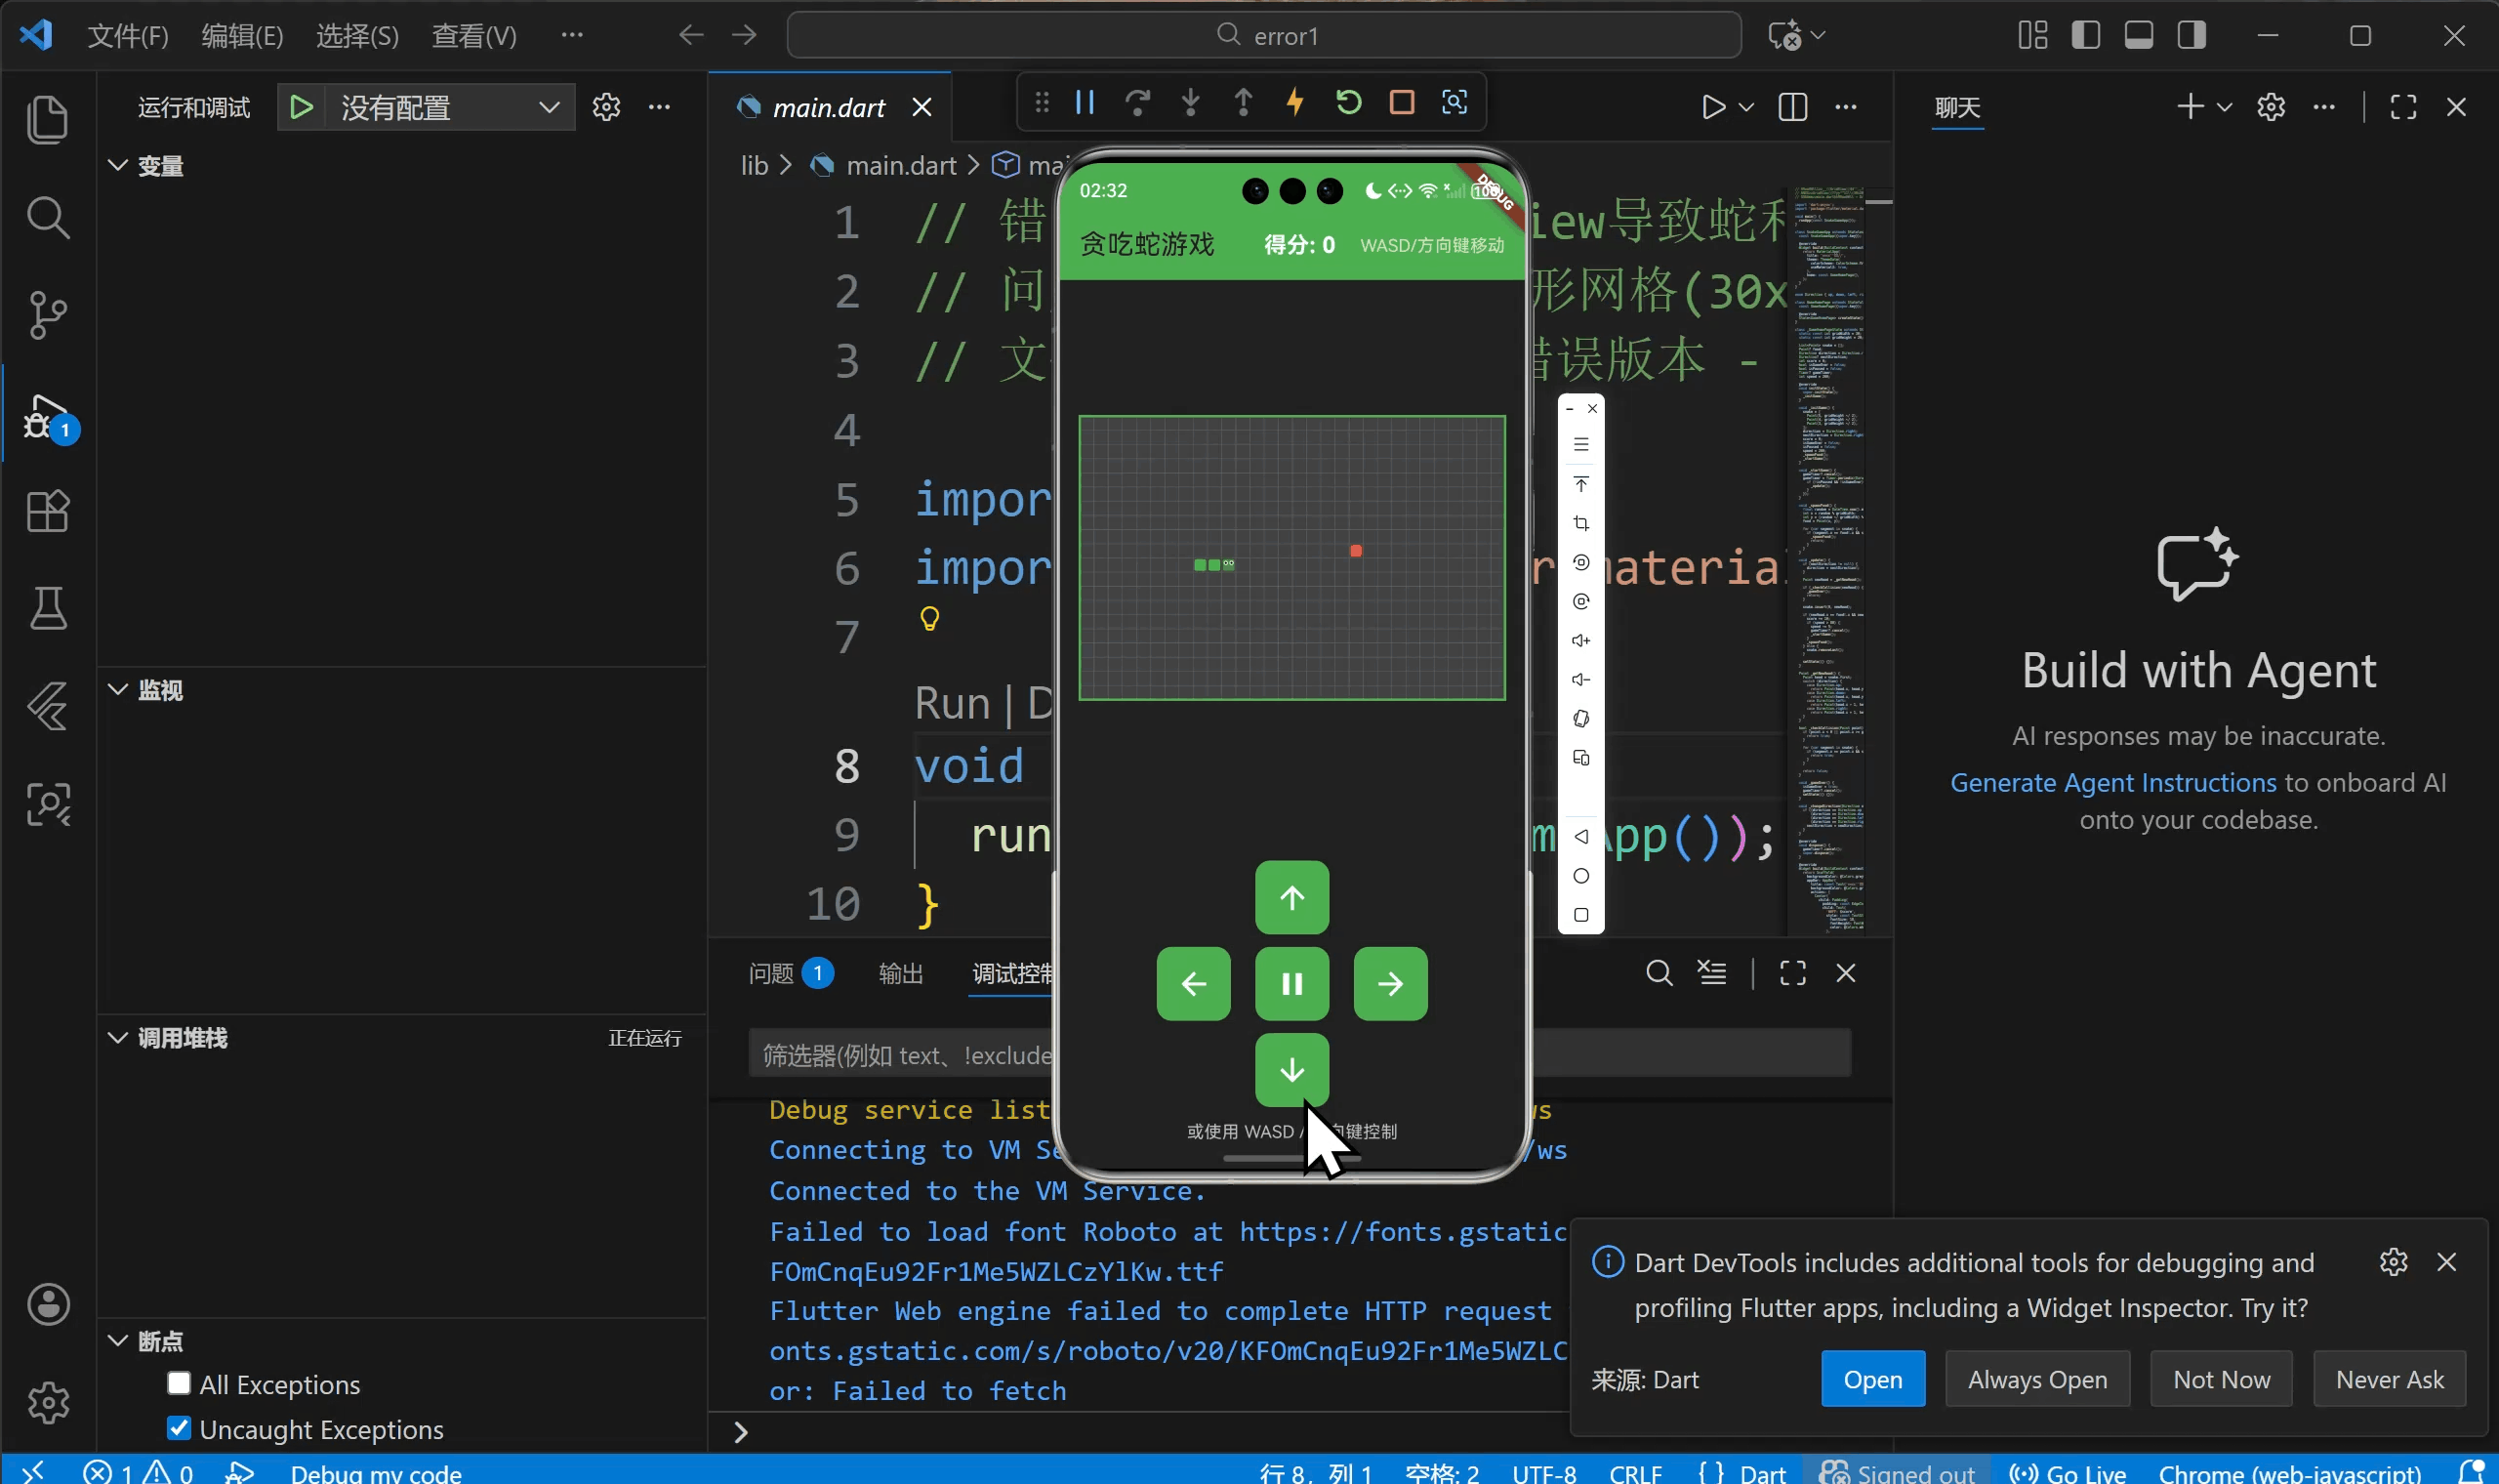2499x1484 pixels.
Task: Open the Extensions view
Action: tap(47, 511)
